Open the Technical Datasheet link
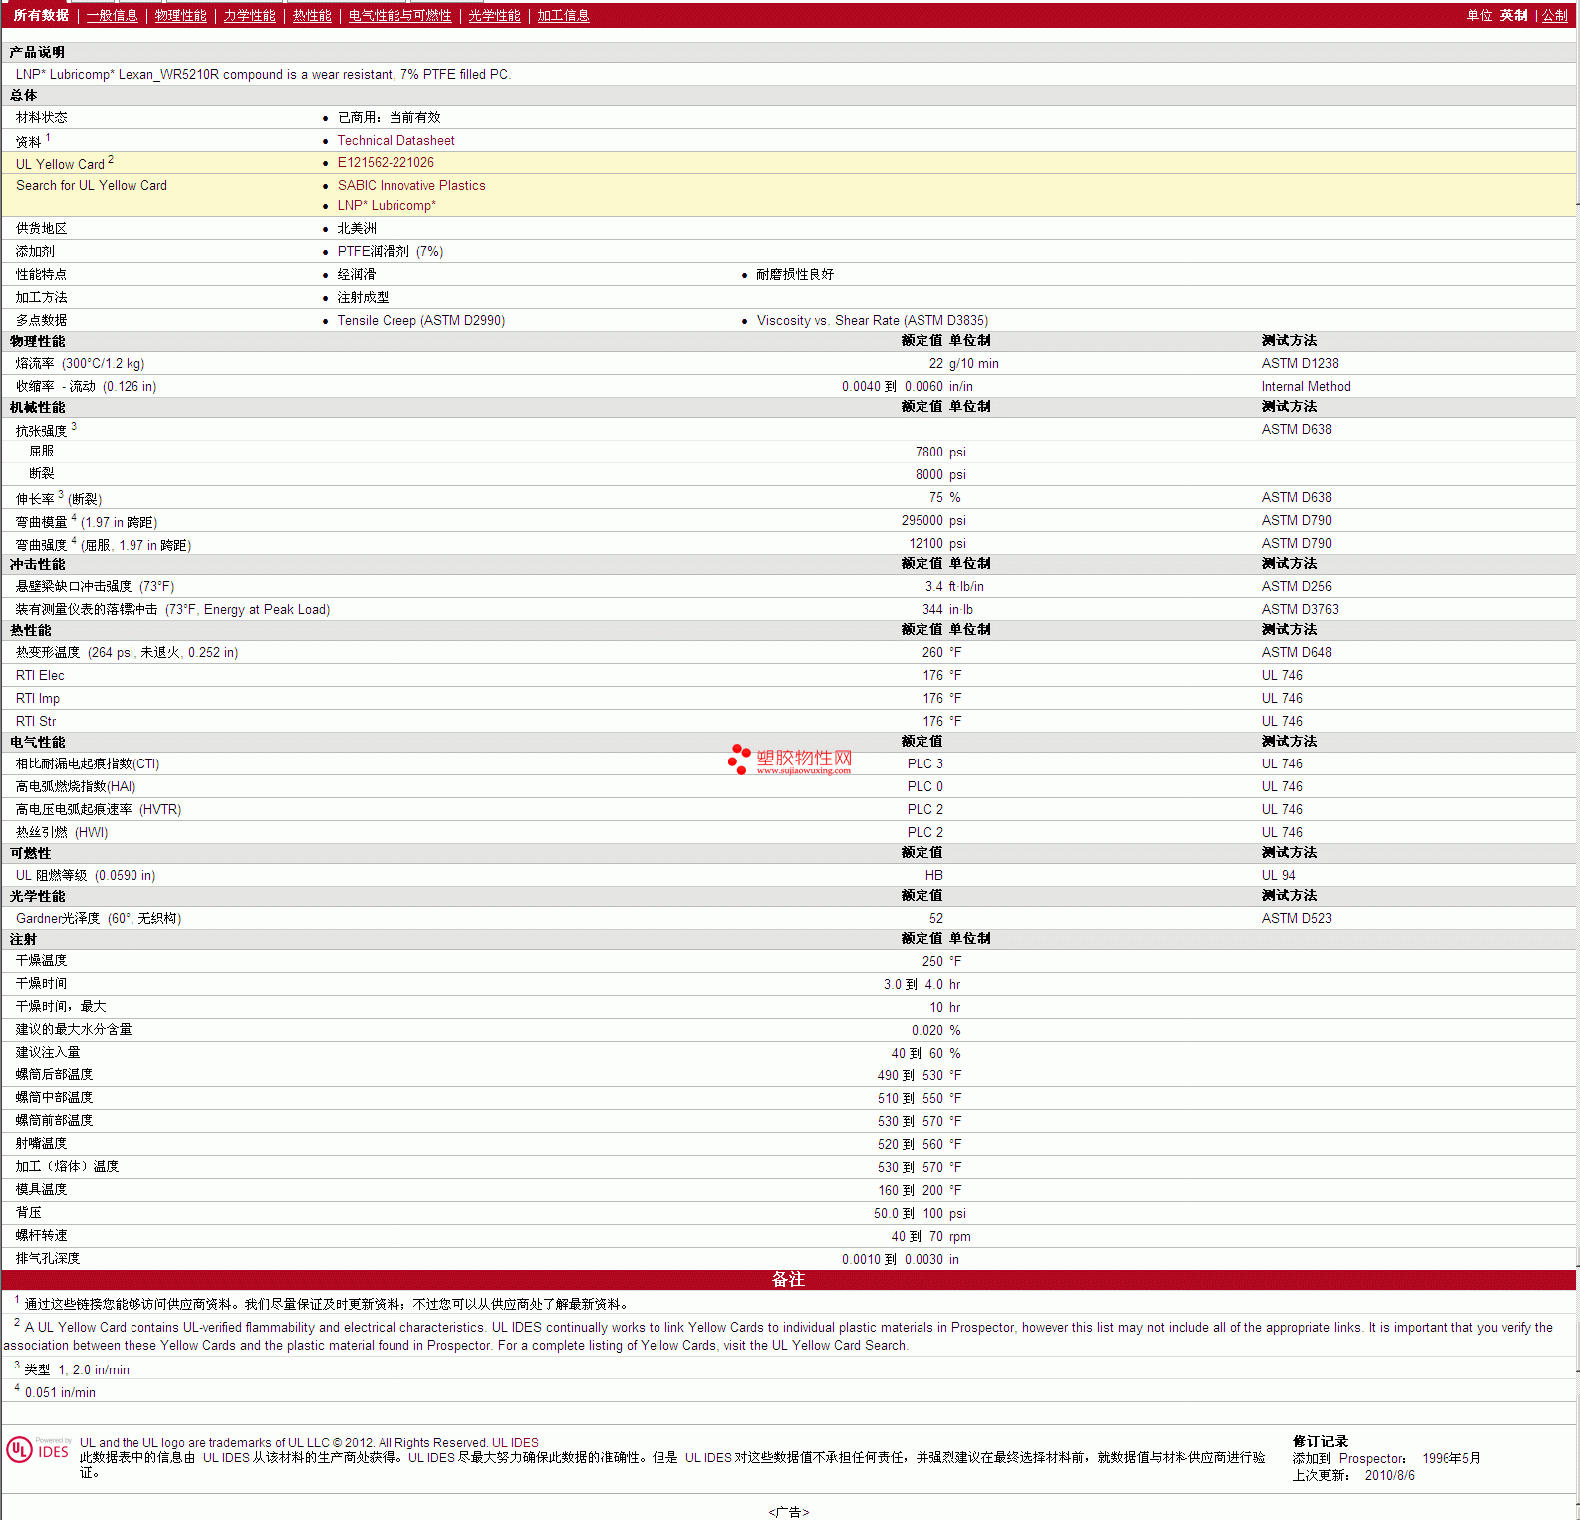Image resolution: width=1580 pixels, height=1520 pixels. (395, 141)
